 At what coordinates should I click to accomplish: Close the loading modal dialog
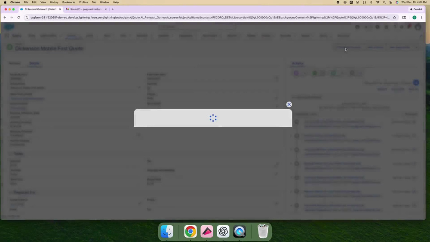click(289, 104)
